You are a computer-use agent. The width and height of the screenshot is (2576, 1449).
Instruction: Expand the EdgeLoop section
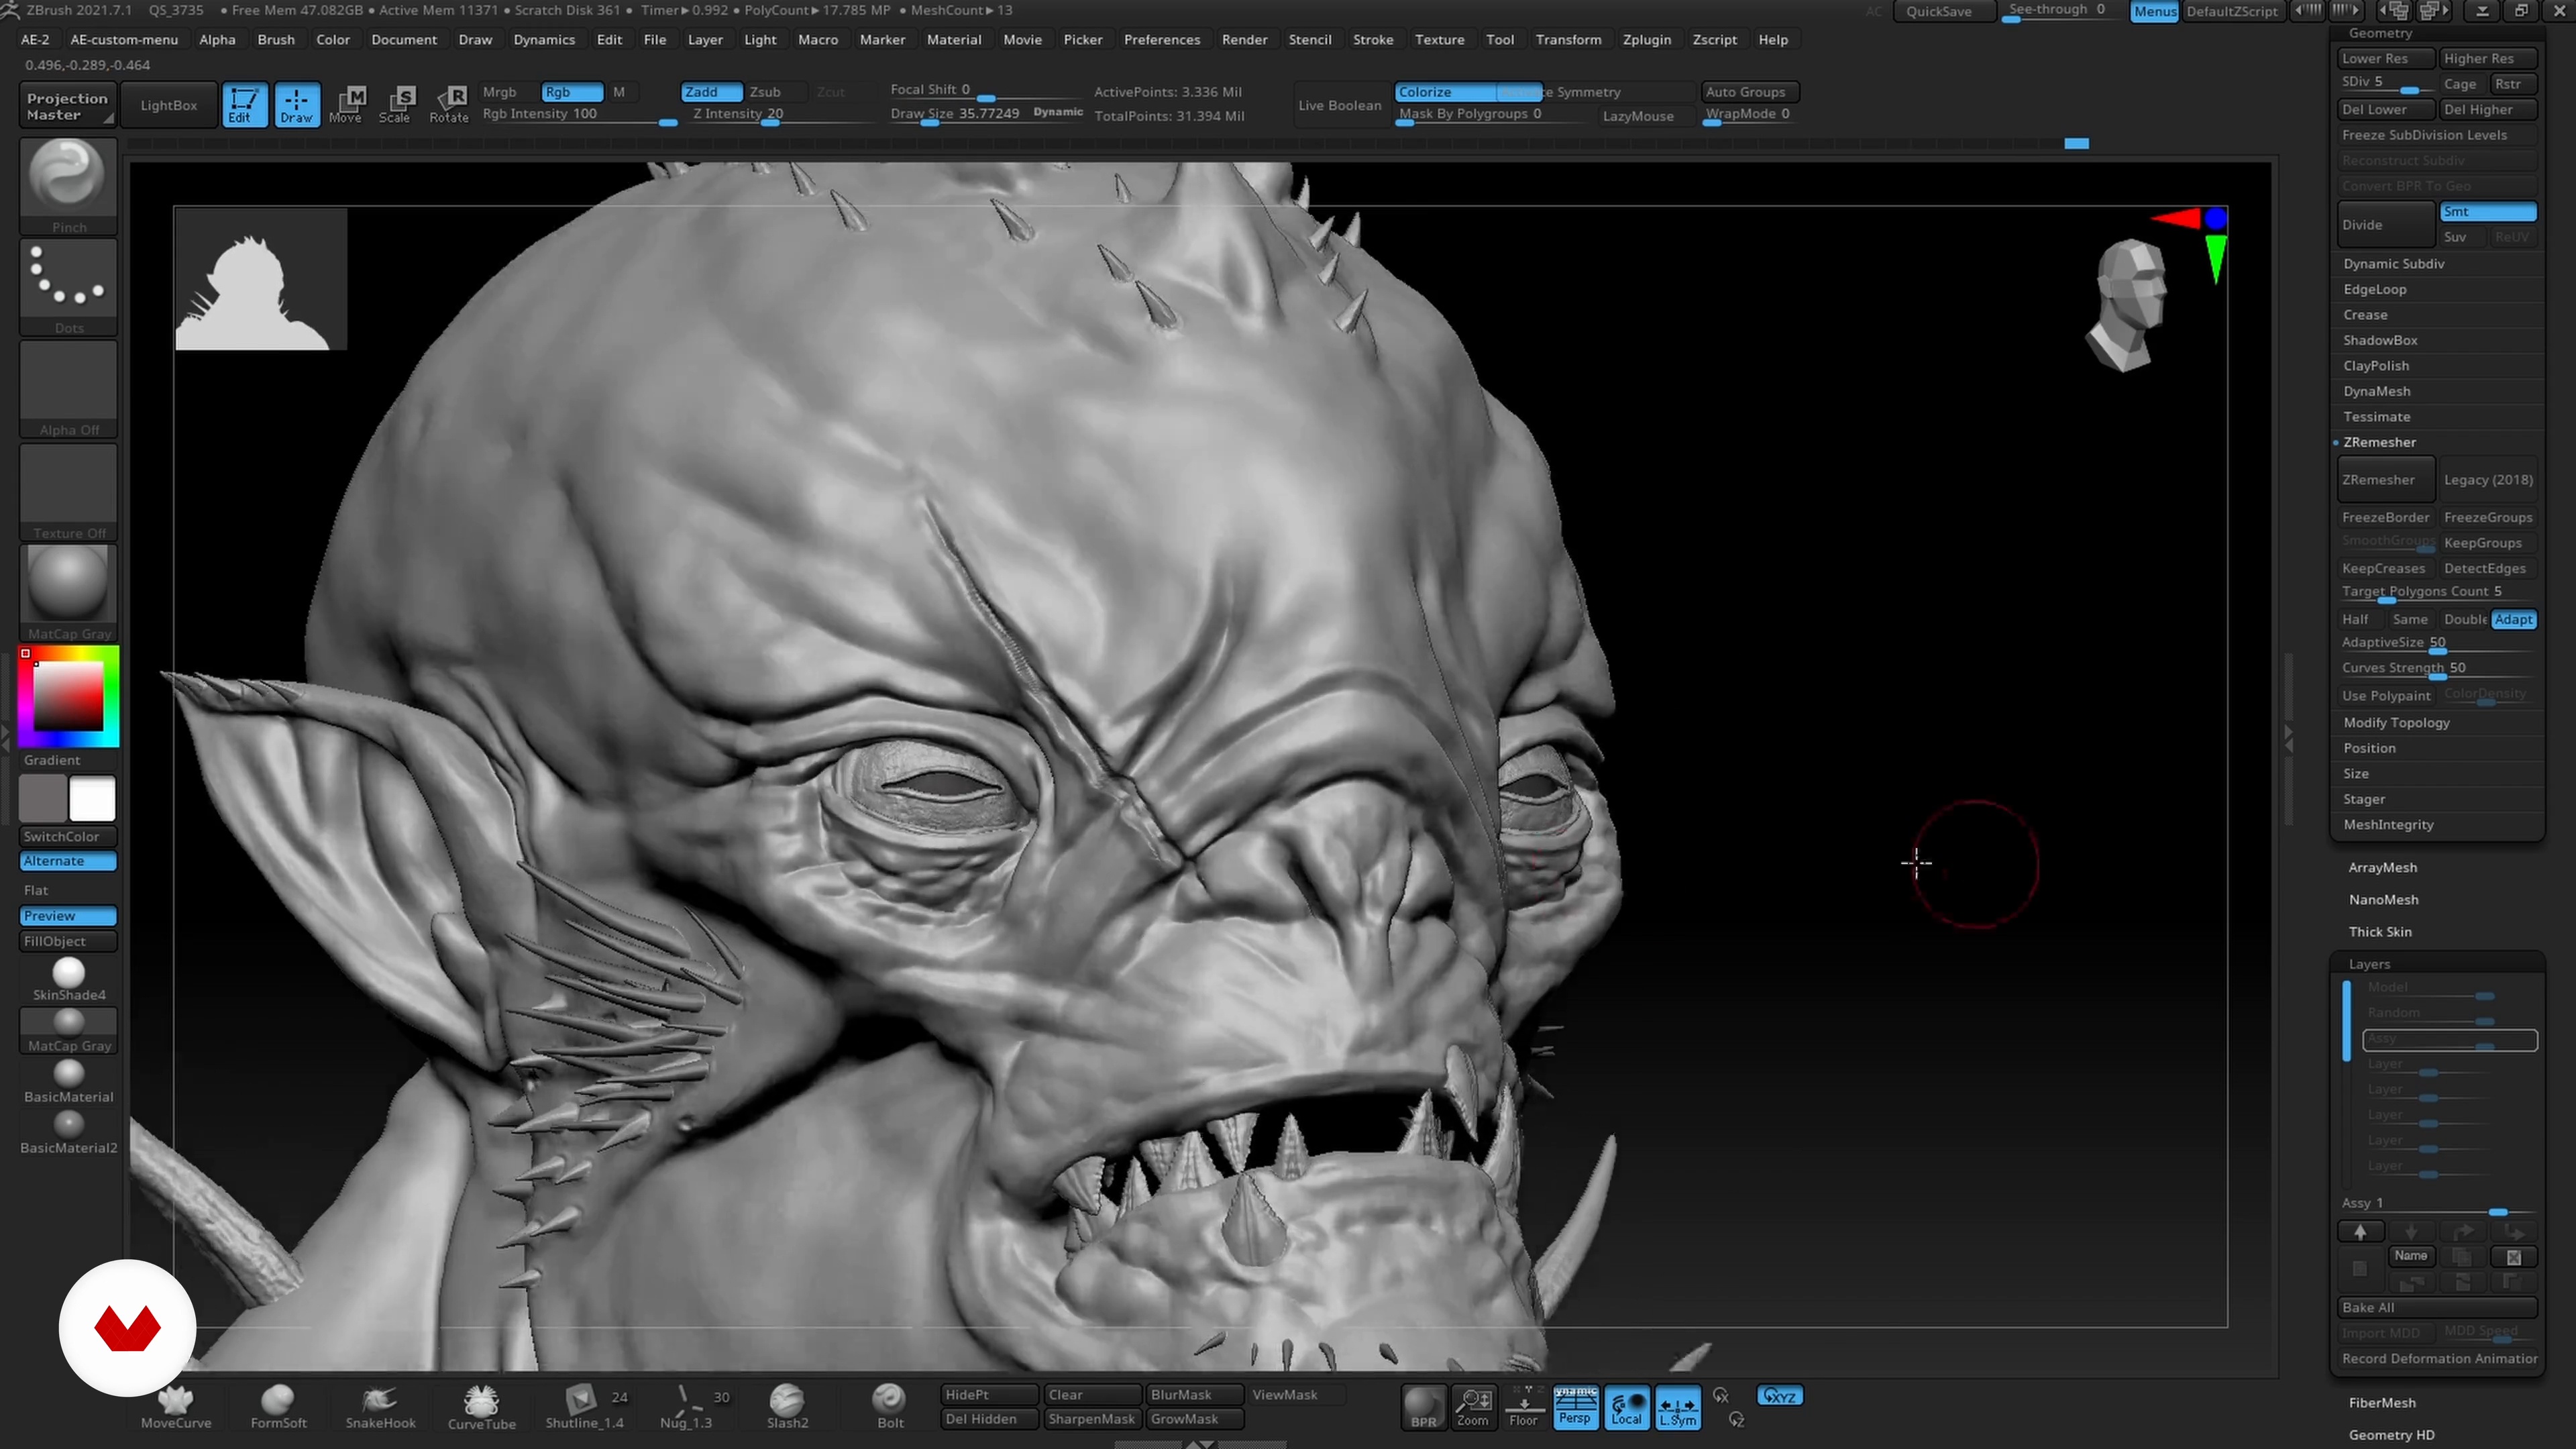pos(2375,289)
